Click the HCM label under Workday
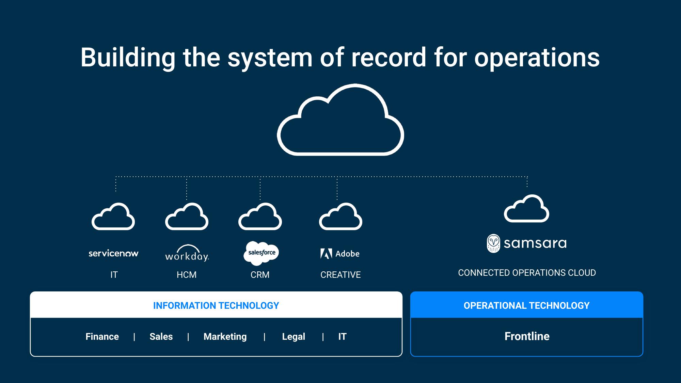Viewport: 681px width, 383px height. coord(187,275)
